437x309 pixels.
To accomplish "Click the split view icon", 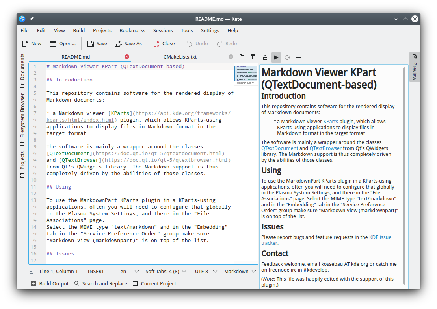I will [x=253, y=57].
